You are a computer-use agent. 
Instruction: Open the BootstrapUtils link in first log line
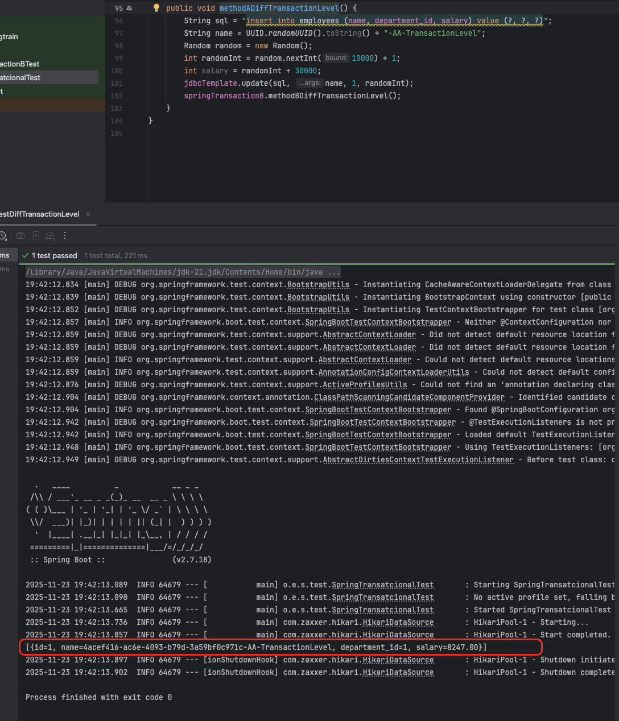pos(318,284)
